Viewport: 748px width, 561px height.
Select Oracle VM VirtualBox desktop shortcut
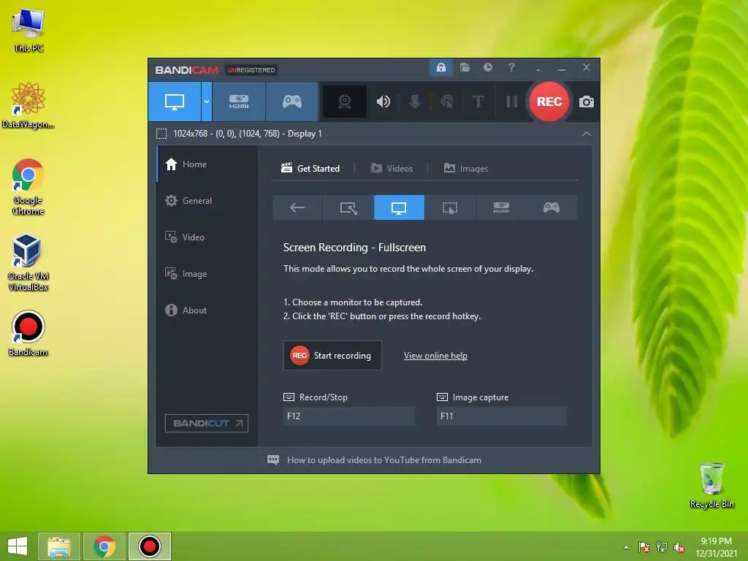28,262
